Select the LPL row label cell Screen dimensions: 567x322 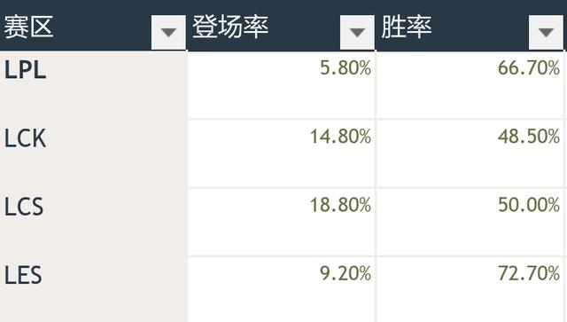(x=94, y=85)
